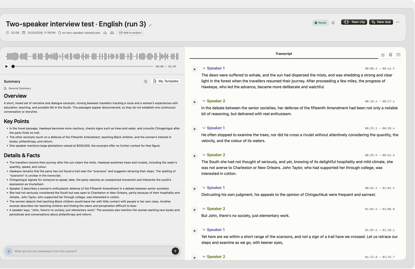Export transcript using the download icon
The height and width of the screenshot is (269, 415).
[x=383, y=55]
